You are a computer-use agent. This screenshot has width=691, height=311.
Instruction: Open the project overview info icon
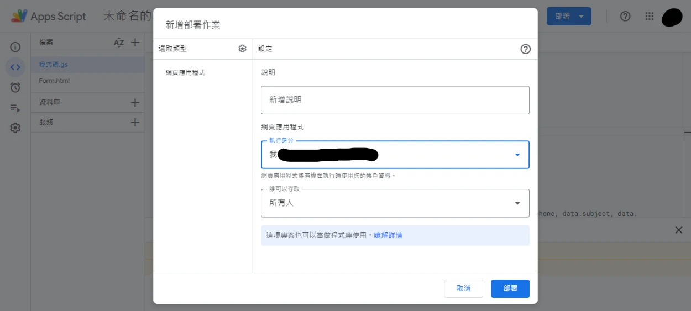(x=15, y=47)
